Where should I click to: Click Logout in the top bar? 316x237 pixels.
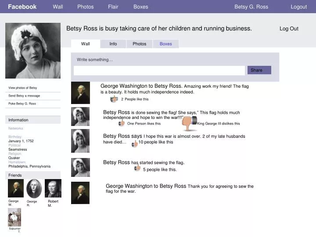pyautogui.click(x=299, y=7)
